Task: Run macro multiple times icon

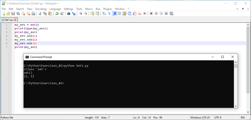Action: coord(166,14)
